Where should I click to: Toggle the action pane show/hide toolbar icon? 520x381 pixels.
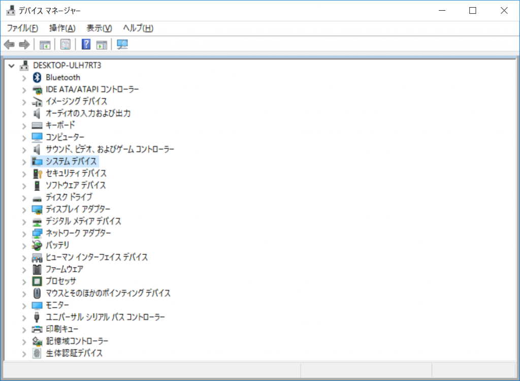[102, 44]
